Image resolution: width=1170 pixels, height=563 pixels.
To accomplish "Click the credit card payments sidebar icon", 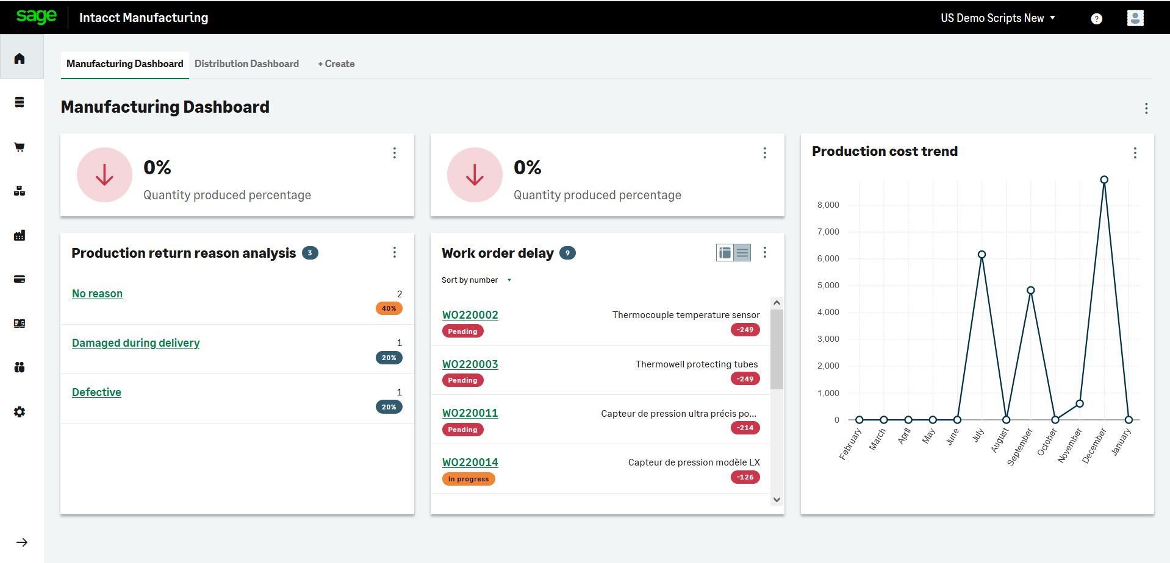I will click(x=20, y=279).
